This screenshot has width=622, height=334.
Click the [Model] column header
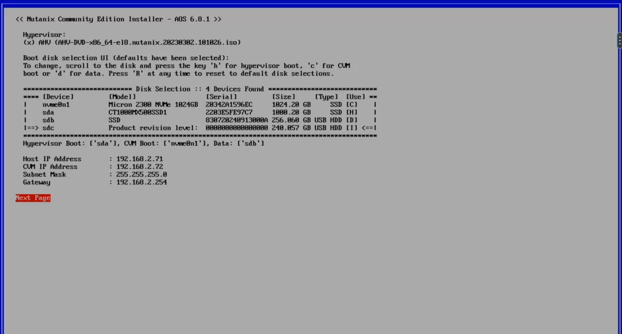point(122,97)
